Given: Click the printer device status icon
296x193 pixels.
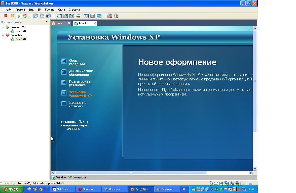Looking at the screenshot, I should point(237,183).
